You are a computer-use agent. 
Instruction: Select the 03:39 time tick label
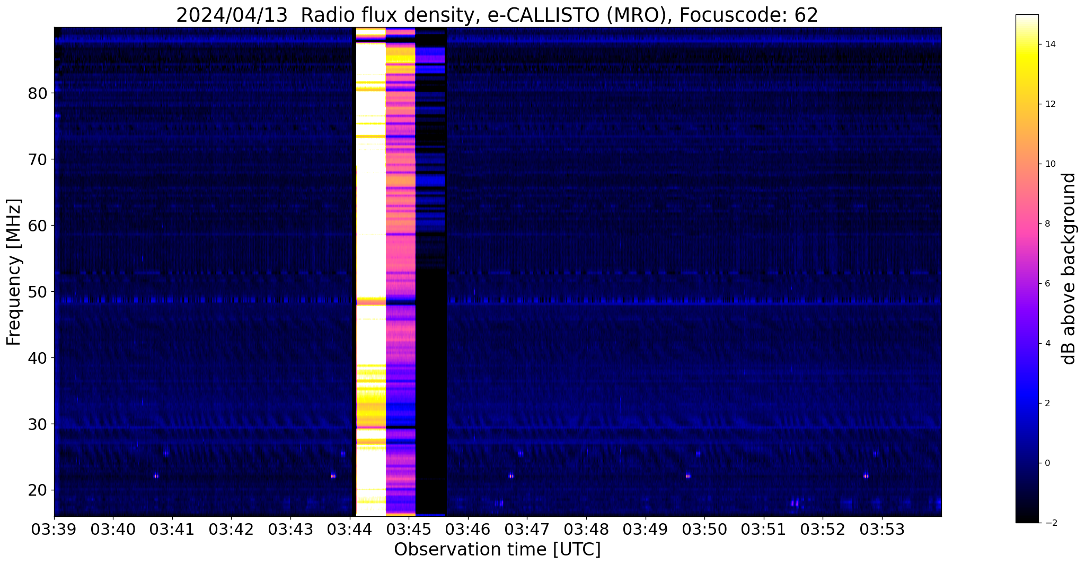point(54,530)
